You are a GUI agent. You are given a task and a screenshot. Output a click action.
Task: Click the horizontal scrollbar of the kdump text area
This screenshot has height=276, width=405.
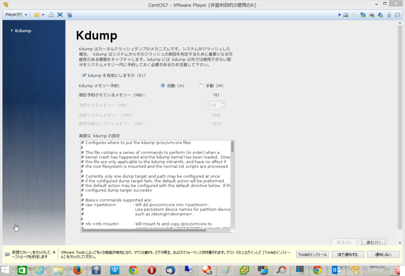(144, 230)
